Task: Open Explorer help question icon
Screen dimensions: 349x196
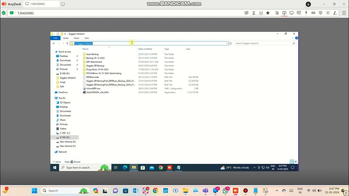Action: (x=296, y=38)
